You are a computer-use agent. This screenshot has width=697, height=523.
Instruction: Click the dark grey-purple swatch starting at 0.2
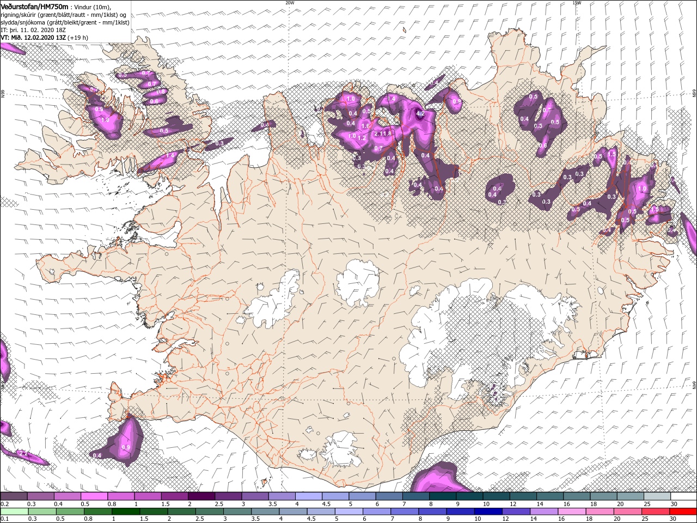click(14, 496)
